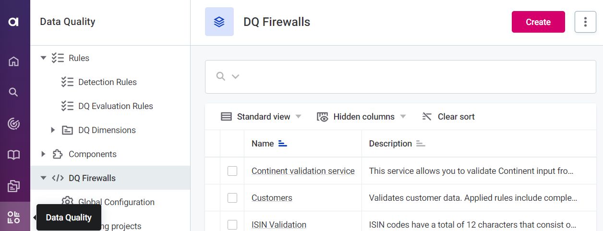Open the Hidden columns dropdown

[362, 117]
